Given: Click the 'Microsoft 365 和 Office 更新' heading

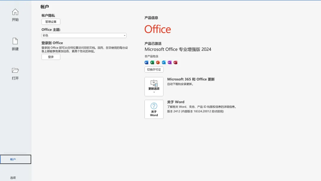Looking at the screenshot, I should click(191, 79).
